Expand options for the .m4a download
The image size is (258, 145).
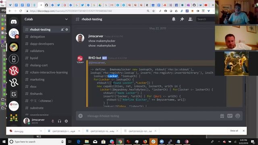click(x=117, y=131)
